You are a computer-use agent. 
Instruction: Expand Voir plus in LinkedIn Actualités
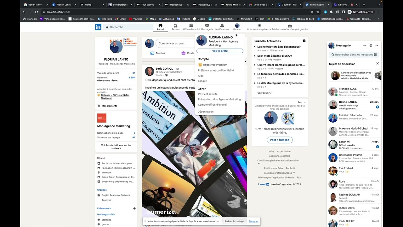click(x=264, y=93)
